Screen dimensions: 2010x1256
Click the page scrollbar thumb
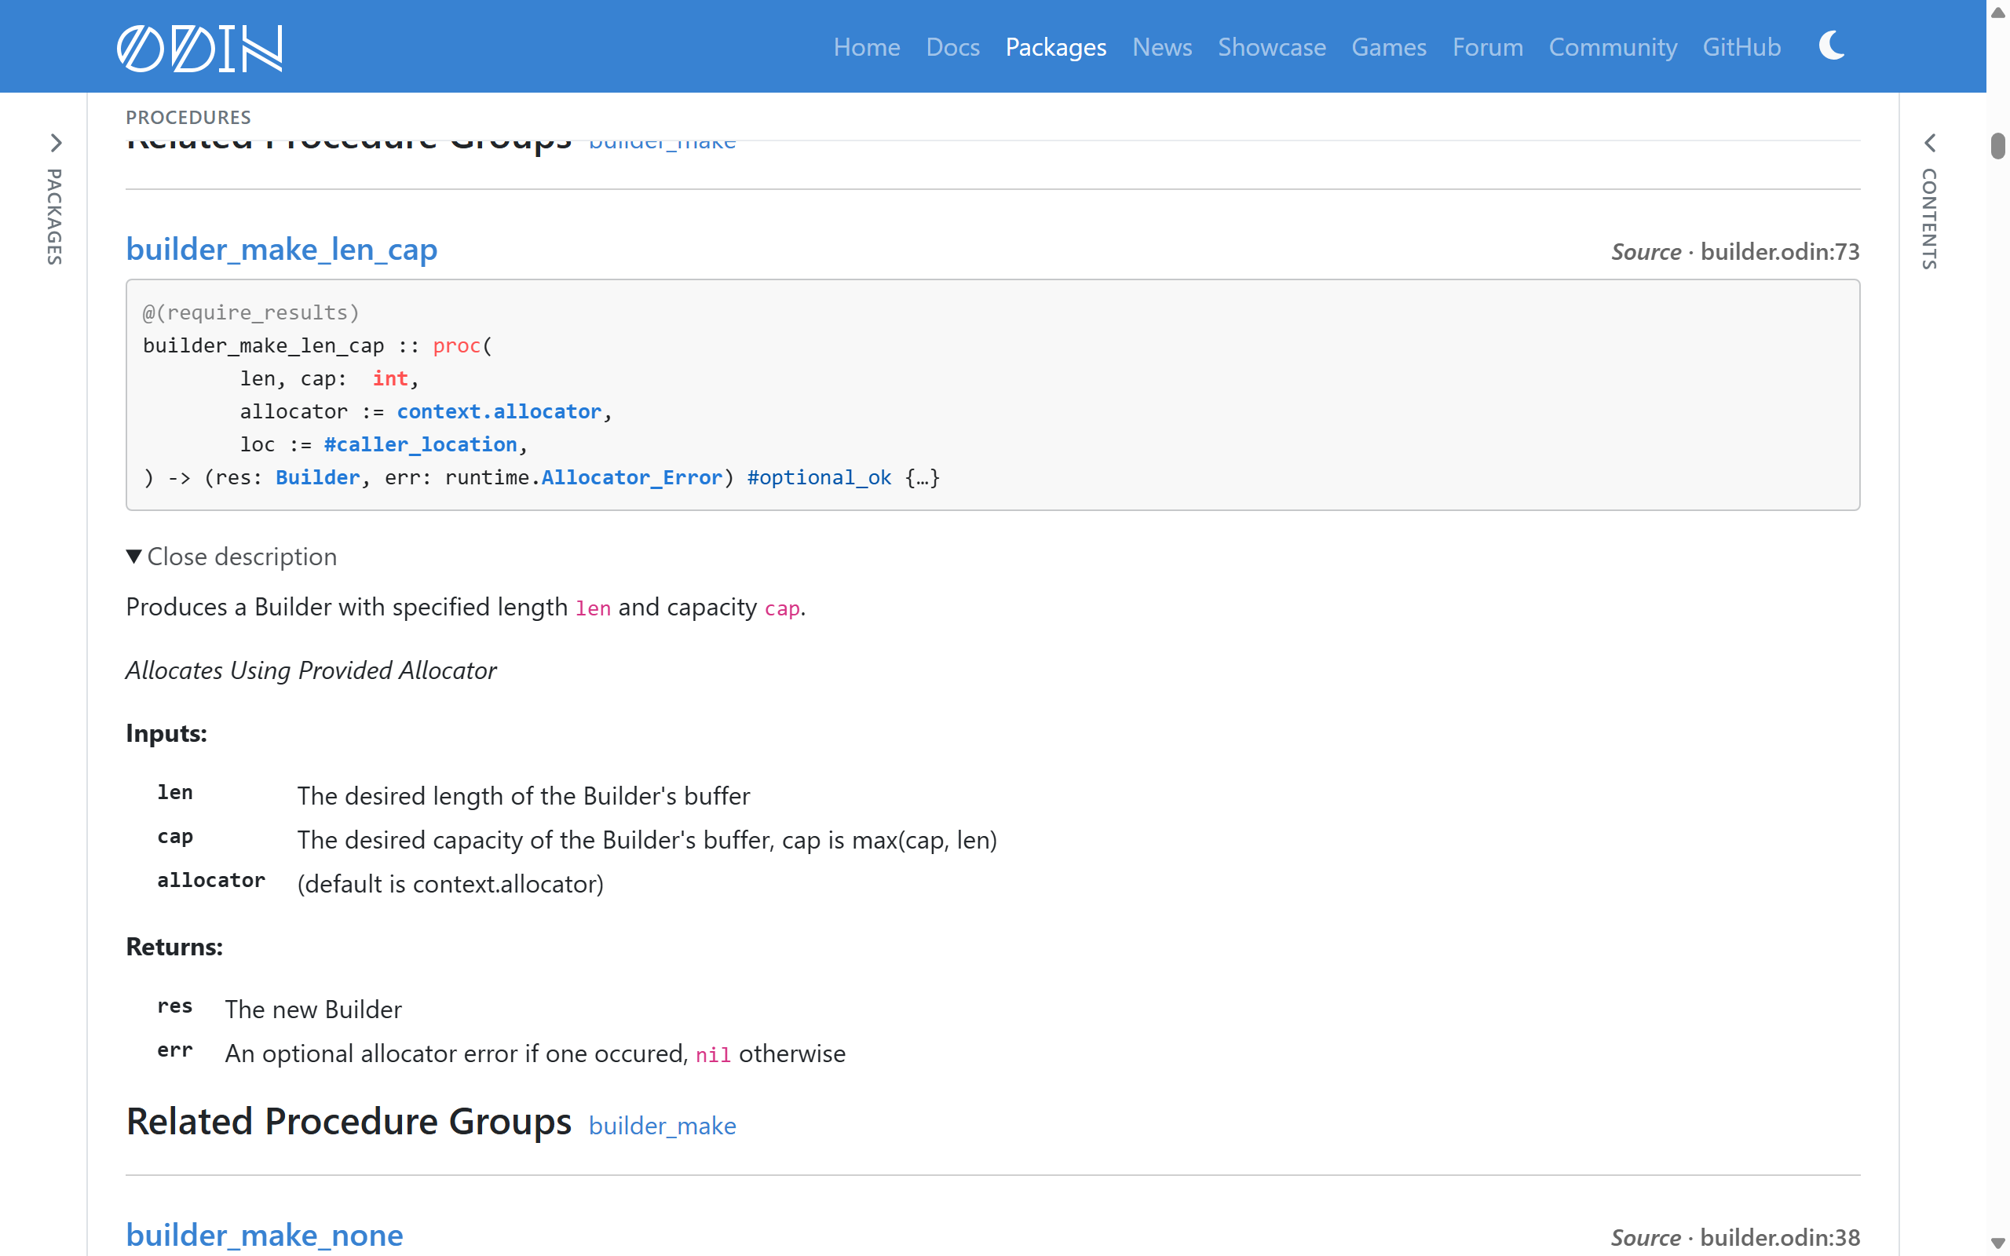point(1998,145)
